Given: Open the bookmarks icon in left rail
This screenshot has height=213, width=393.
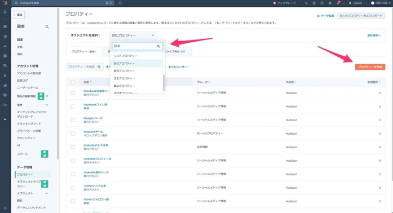Looking at the screenshot, I should click(x=5, y=12).
